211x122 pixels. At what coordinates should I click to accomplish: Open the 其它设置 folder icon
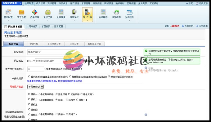pyautogui.click(x=21, y=12)
